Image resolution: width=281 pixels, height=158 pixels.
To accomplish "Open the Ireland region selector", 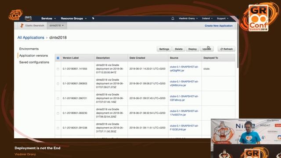I will (x=207, y=18).
